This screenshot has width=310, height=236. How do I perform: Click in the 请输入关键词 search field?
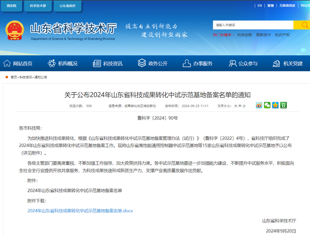(x=253, y=25)
